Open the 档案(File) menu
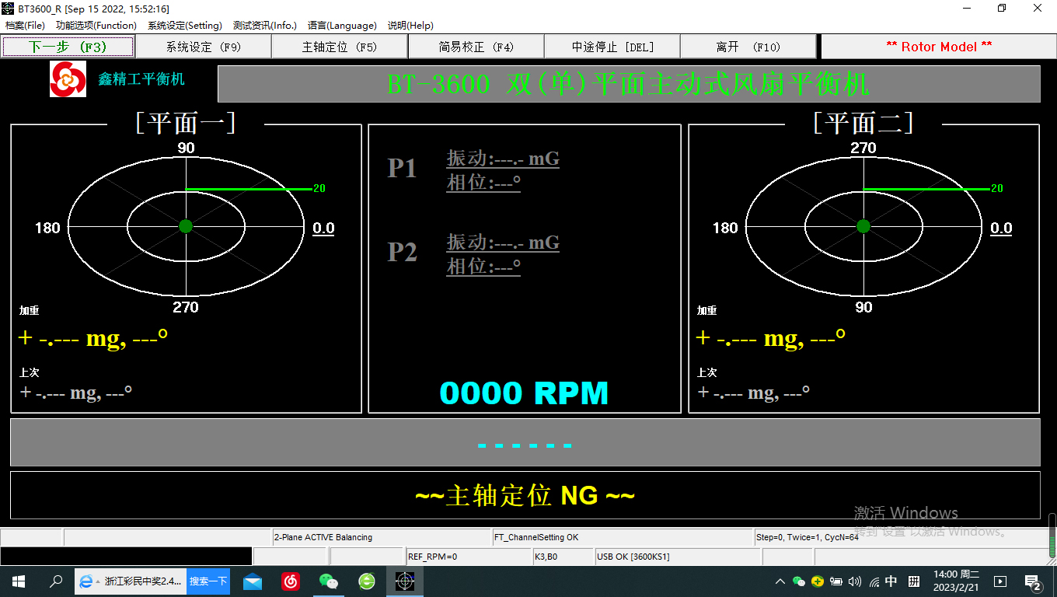Viewport: 1057px width, 597px height. (x=25, y=25)
